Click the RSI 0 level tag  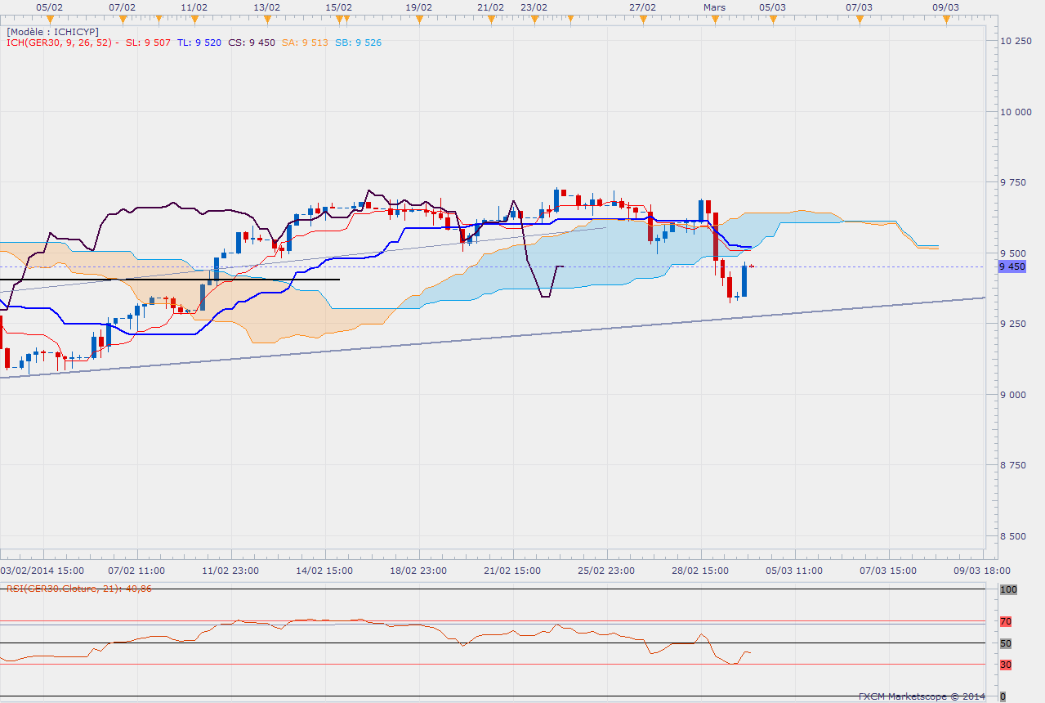(1003, 696)
